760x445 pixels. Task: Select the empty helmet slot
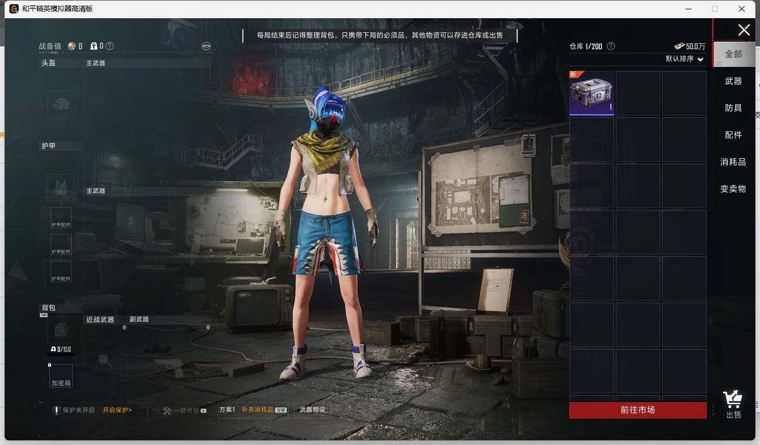(x=61, y=104)
